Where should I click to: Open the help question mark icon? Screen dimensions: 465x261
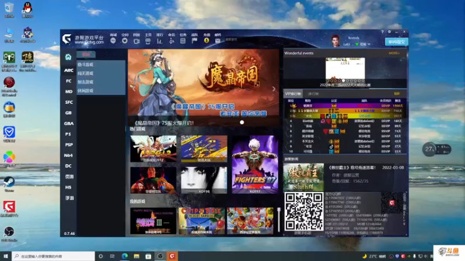coord(382,32)
